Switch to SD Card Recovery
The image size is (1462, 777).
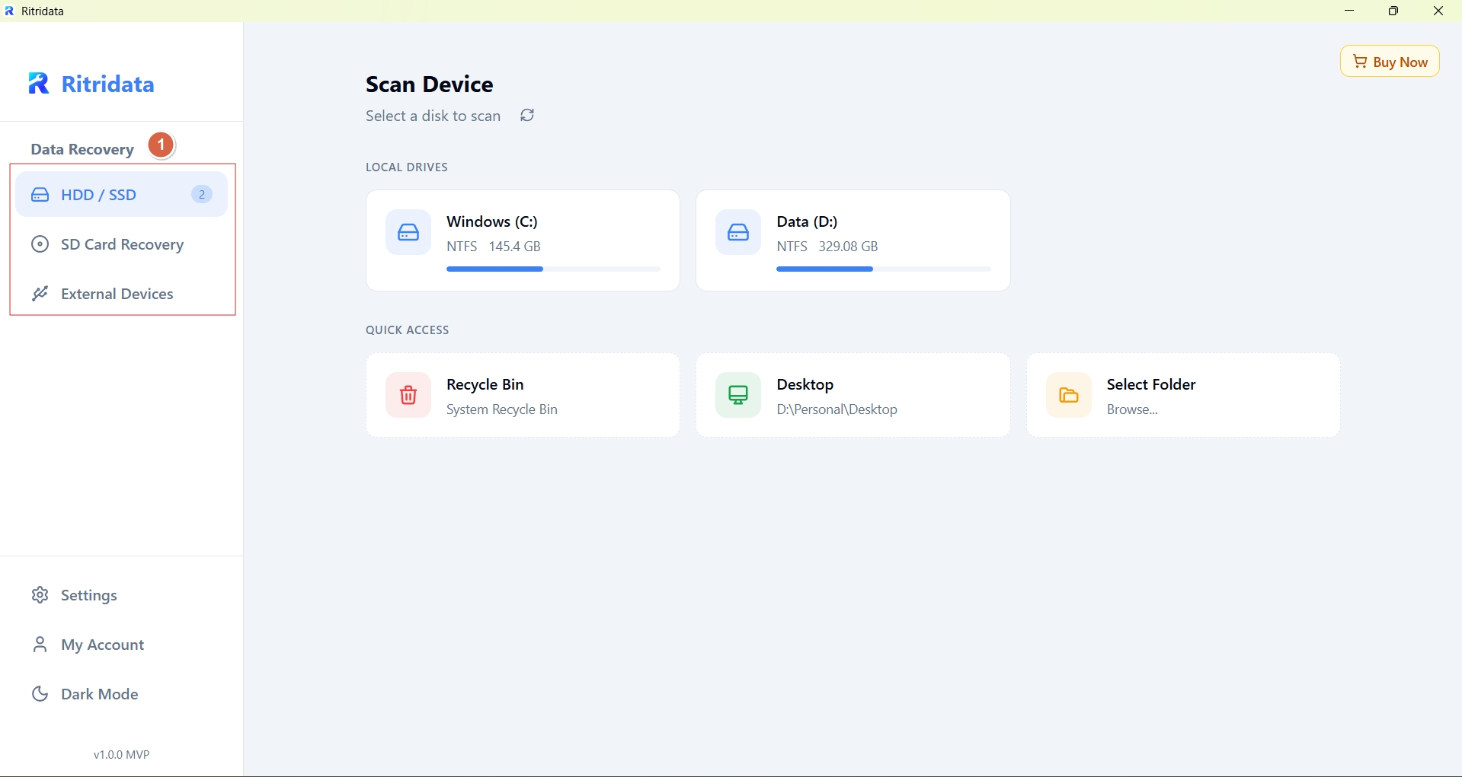122,244
